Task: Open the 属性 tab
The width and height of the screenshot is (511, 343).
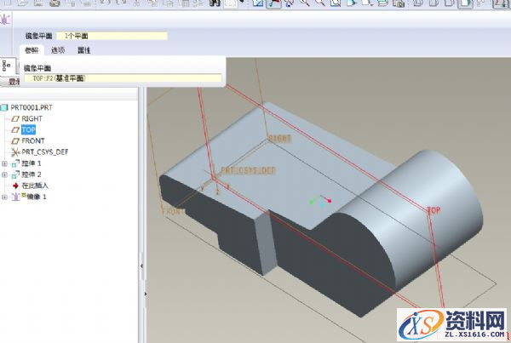Action: tap(83, 51)
